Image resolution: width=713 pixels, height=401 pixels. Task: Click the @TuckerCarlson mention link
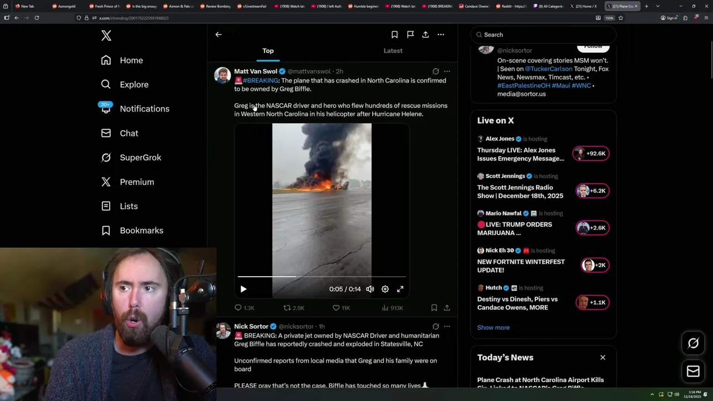(x=549, y=69)
